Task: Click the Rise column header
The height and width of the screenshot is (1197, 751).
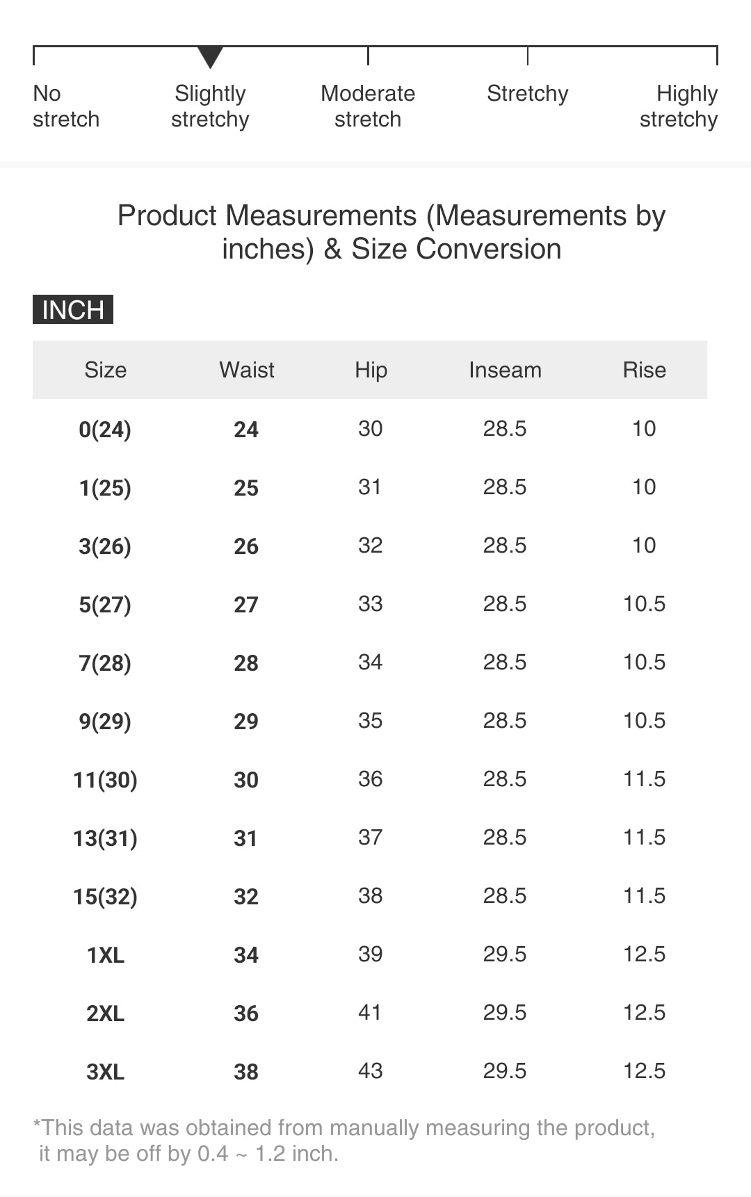Action: coord(644,370)
